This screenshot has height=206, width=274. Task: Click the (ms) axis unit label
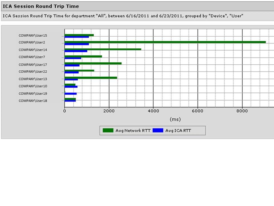click(175, 119)
